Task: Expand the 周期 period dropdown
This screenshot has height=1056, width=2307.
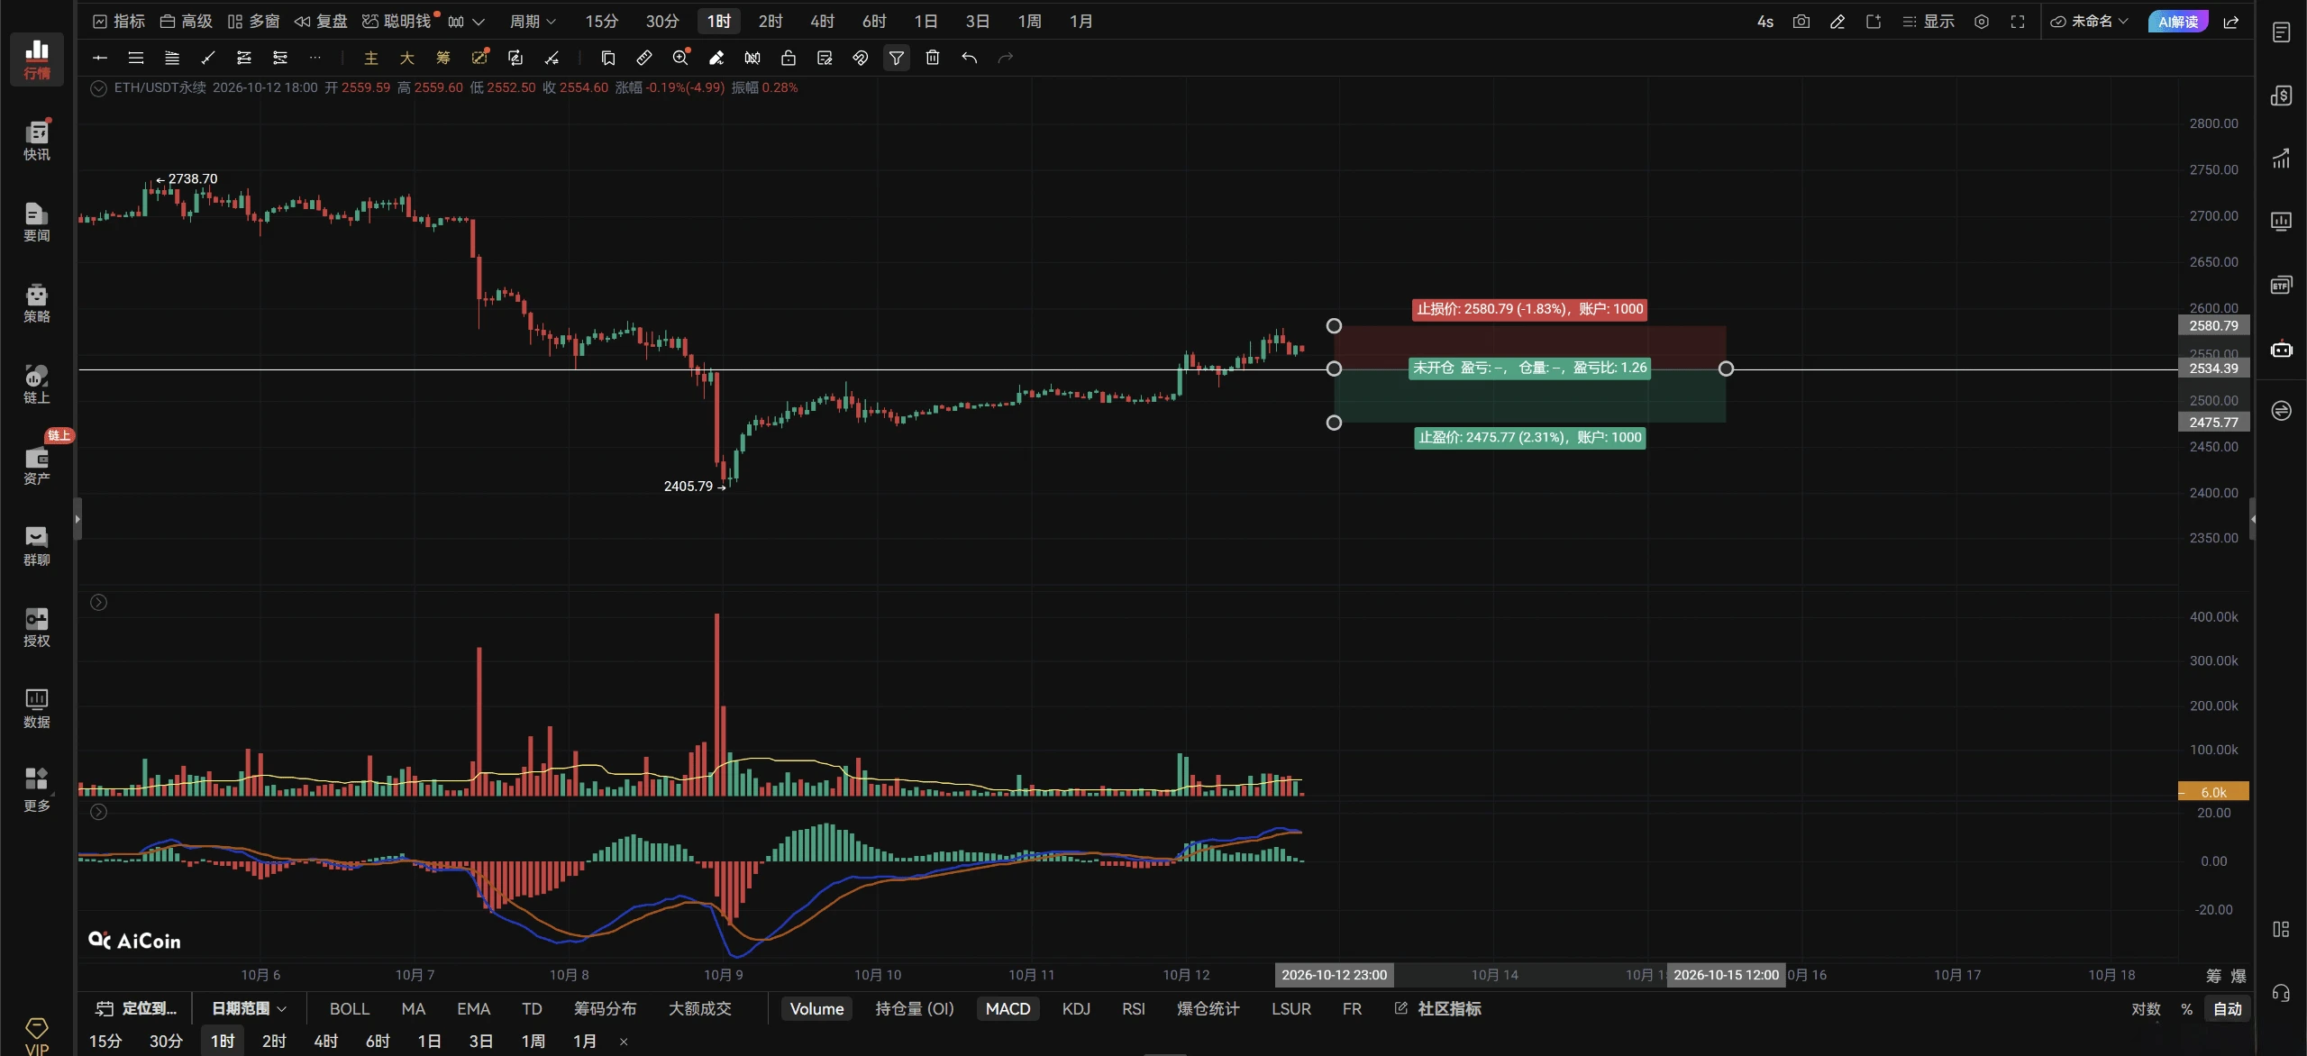Action: pos(533,22)
